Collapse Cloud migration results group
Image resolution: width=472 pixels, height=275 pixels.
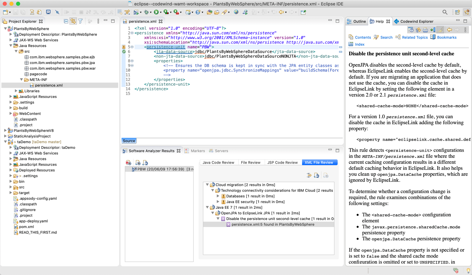point(207,185)
